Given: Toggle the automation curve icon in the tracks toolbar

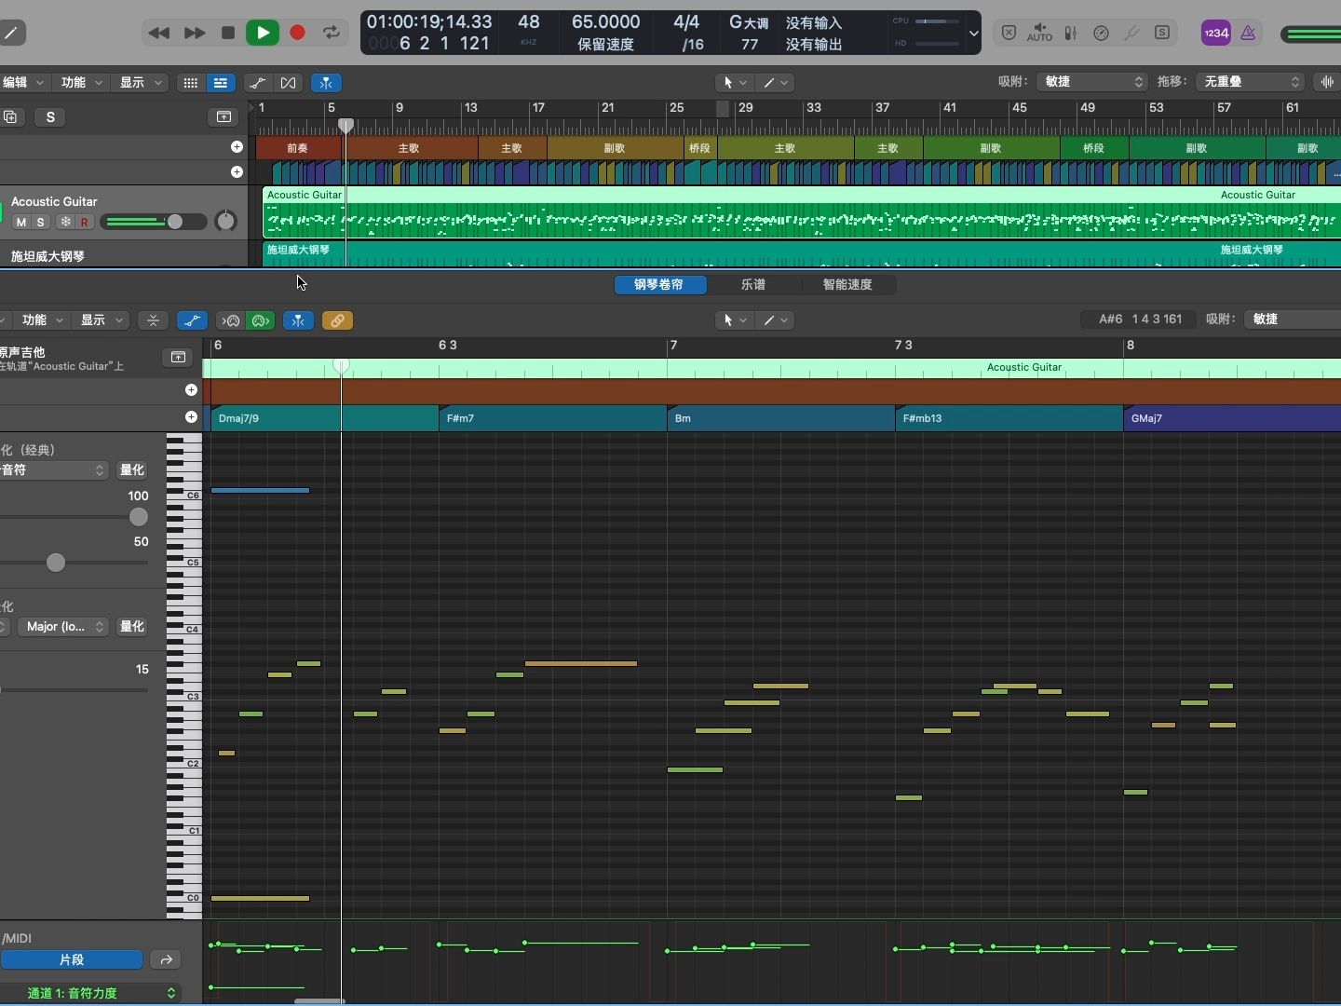Looking at the screenshot, I should coord(258,83).
